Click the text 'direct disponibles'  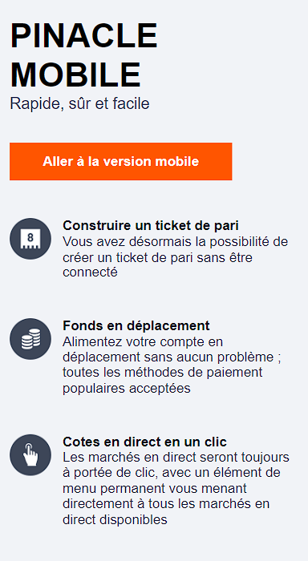pyautogui.click(x=115, y=519)
